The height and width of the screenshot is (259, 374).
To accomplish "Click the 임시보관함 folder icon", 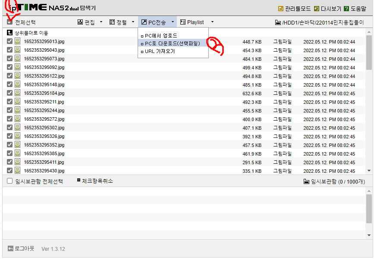I will [306, 181].
